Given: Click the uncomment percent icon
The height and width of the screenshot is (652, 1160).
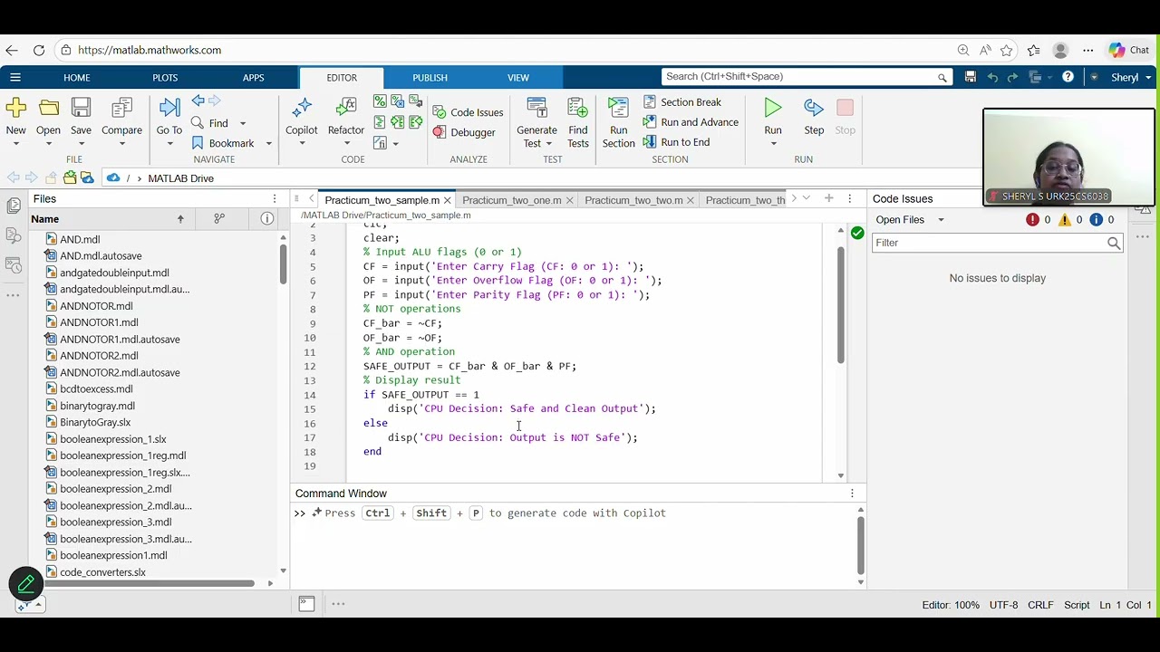Looking at the screenshot, I should pos(398,101).
